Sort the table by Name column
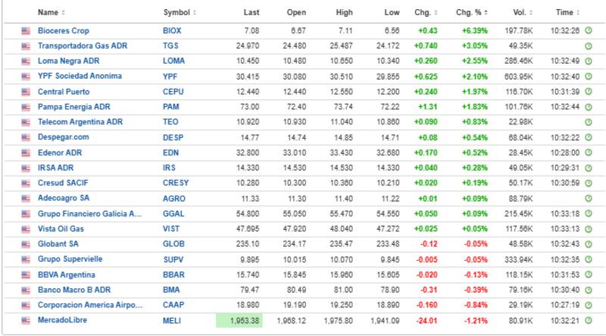Viewport: 606px width, 336px height. (50, 13)
